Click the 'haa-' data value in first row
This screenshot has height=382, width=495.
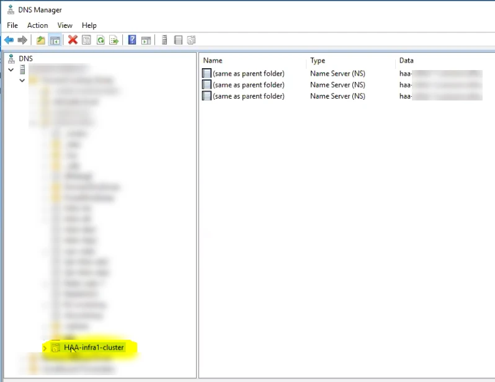[405, 74]
